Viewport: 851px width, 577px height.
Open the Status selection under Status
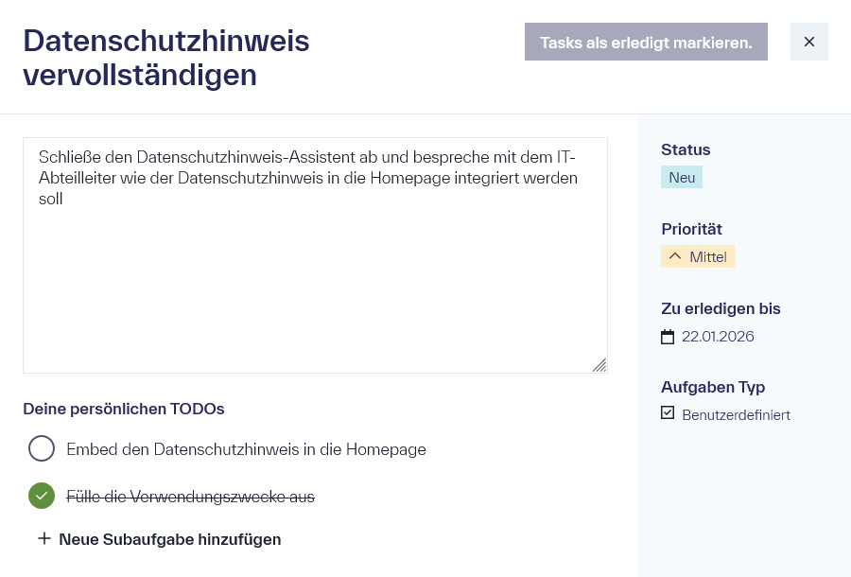coord(681,177)
